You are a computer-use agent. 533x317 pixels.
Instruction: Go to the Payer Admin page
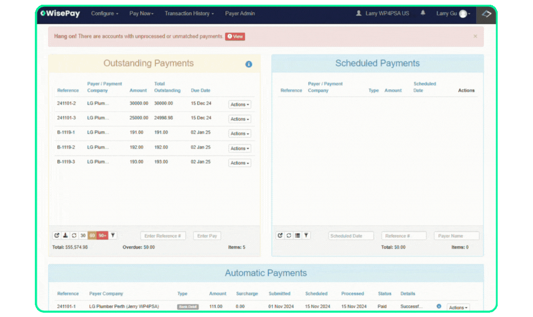tap(240, 13)
